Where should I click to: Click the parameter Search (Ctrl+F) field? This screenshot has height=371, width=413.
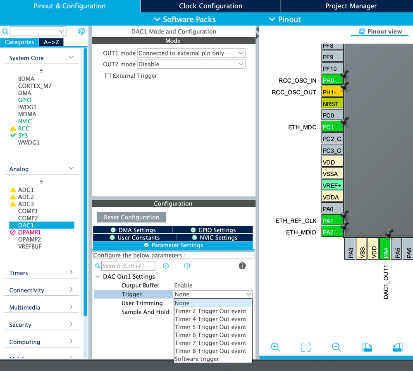[128, 266]
